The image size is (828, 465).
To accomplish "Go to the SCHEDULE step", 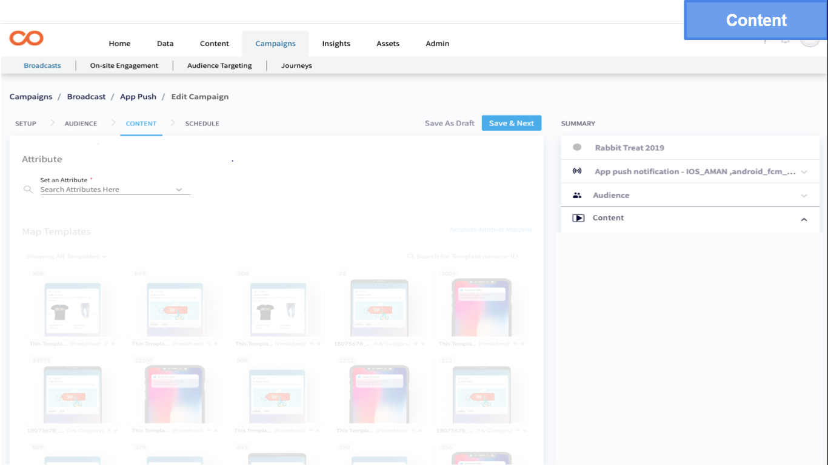I will pyautogui.click(x=202, y=124).
